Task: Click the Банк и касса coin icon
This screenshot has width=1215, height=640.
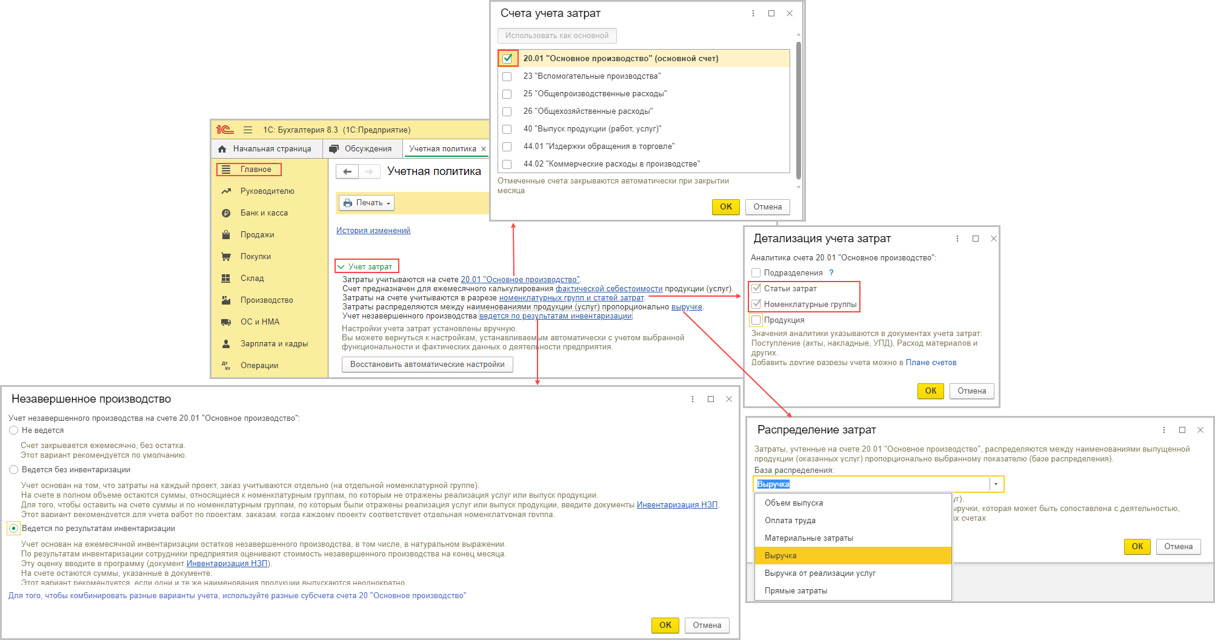Action: coord(226,213)
